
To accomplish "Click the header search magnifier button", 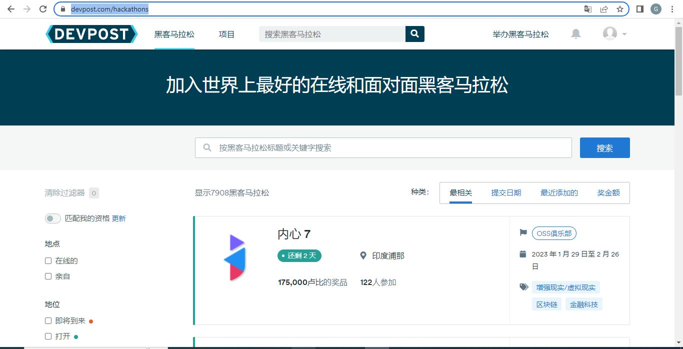I will [414, 34].
